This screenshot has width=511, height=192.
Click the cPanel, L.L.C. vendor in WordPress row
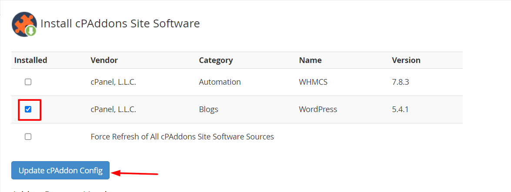tap(114, 109)
